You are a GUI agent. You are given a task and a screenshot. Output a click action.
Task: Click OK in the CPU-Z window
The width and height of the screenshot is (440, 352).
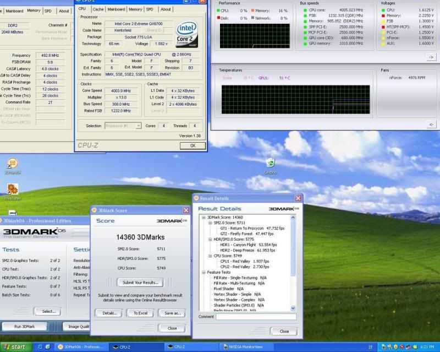(193, 145)
